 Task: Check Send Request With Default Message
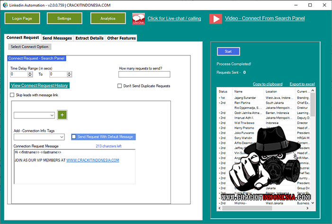[x=74, y=137]
